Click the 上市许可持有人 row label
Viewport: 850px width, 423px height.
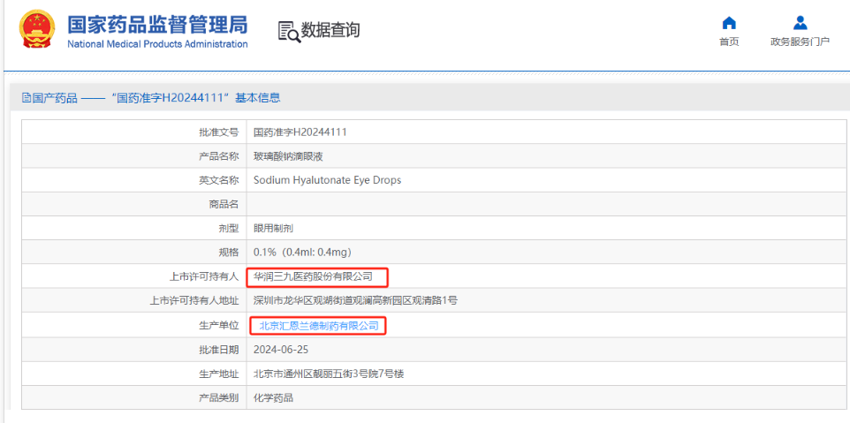[x=204, y=276]
